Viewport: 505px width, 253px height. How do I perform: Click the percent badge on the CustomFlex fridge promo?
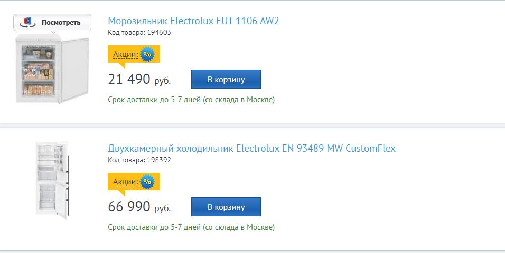pos(147,182)
